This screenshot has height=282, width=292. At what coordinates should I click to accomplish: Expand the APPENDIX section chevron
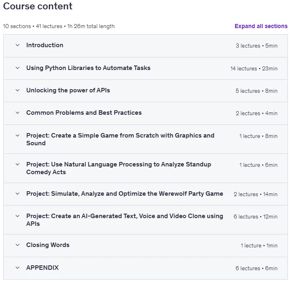click(17, 268)
